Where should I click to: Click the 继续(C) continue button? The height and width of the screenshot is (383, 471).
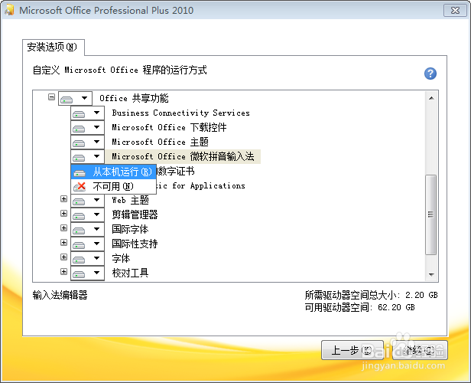pos(420,350)
